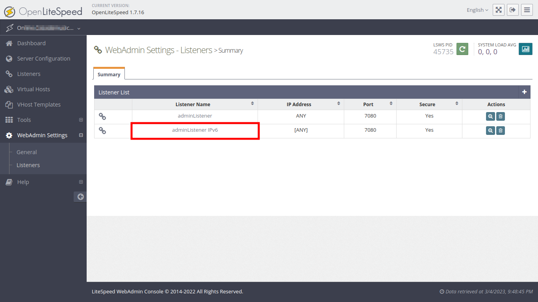Screen dimensions: 538x302
Task: Click the Virtual Hosts cubes icon
Action: [9, 89]
